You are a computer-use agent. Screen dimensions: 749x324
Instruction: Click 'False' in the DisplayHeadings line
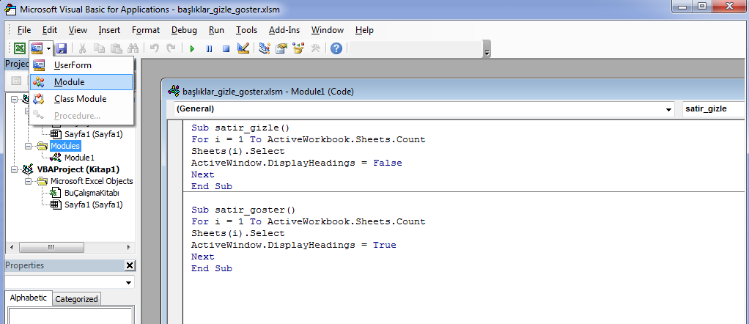tap(388, 163)
